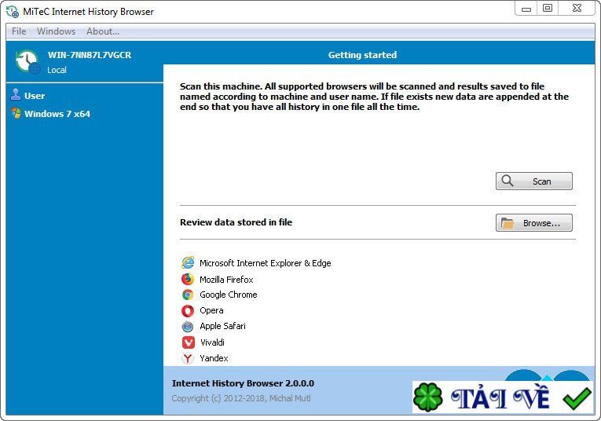Click the folder icon on Browse button
Viewport: 601px width, 421px height.
click(508, 223)
